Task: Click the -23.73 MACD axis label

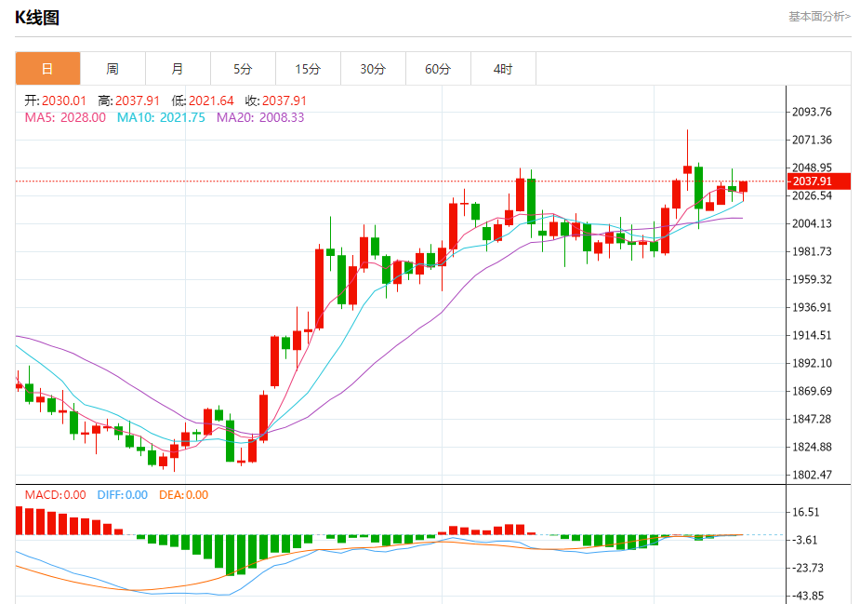Action: [808, 568]
